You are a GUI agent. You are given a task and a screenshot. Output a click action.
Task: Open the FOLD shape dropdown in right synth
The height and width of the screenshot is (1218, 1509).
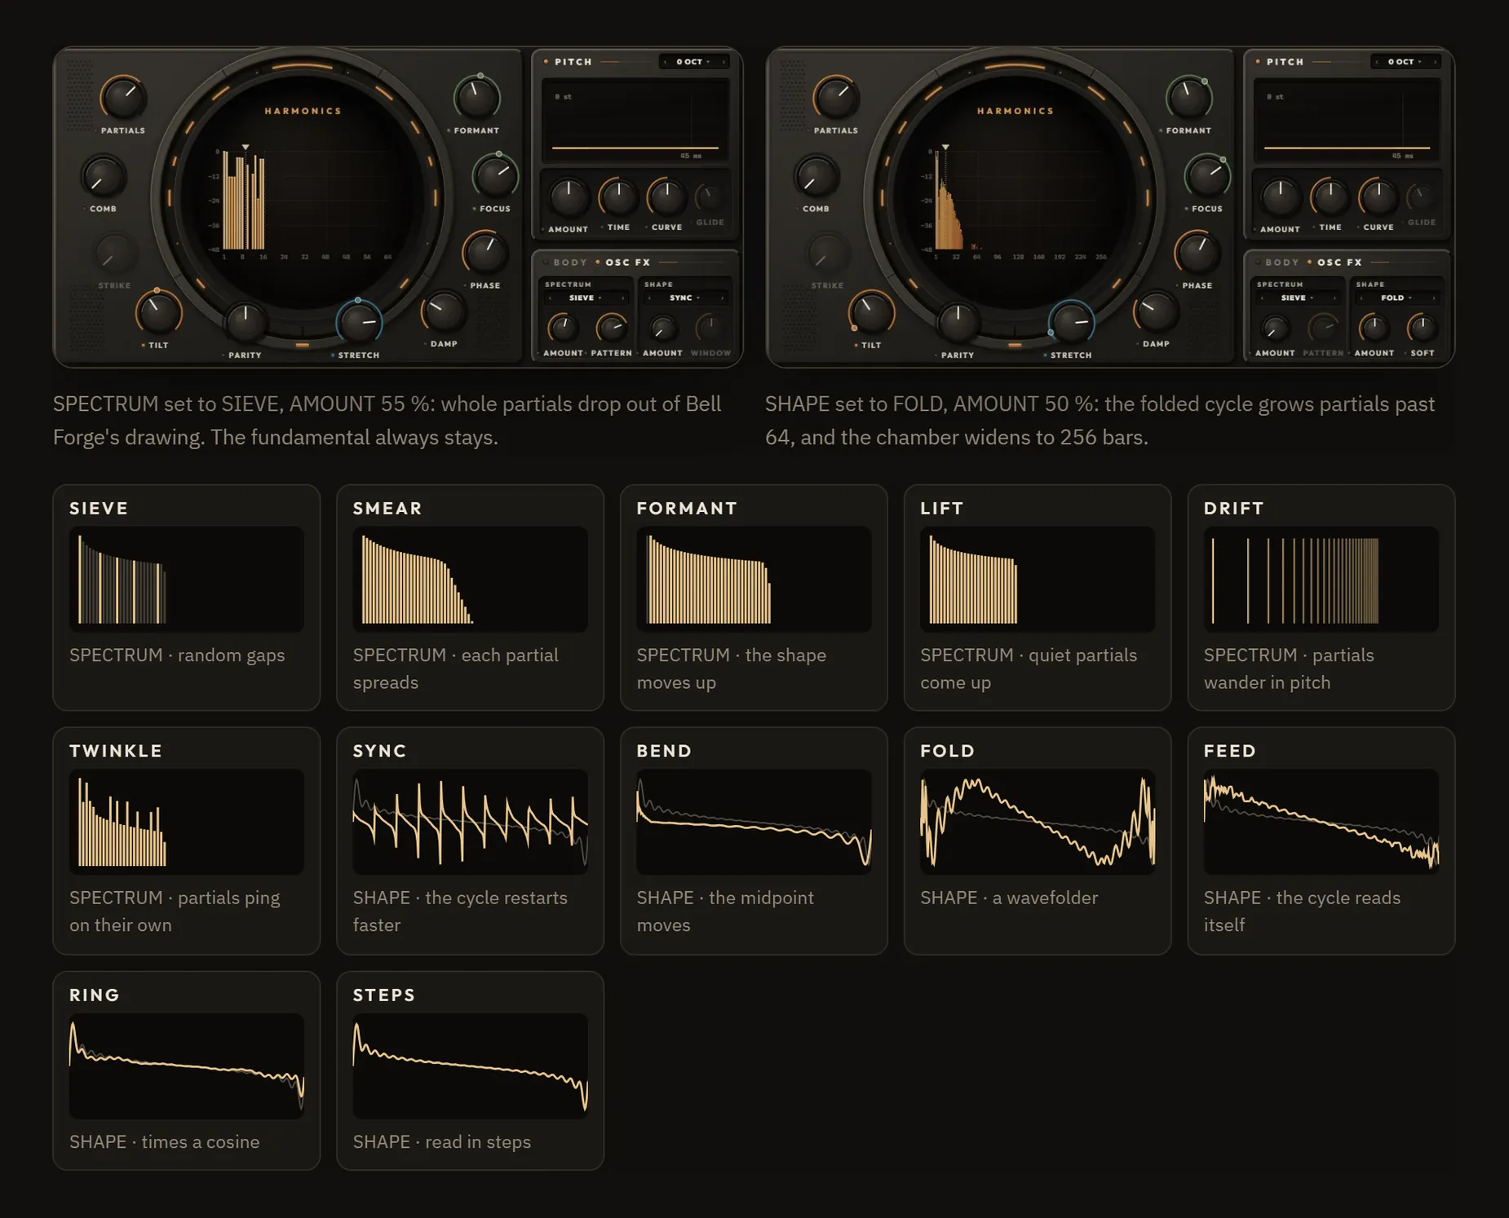pos(1396,298)
